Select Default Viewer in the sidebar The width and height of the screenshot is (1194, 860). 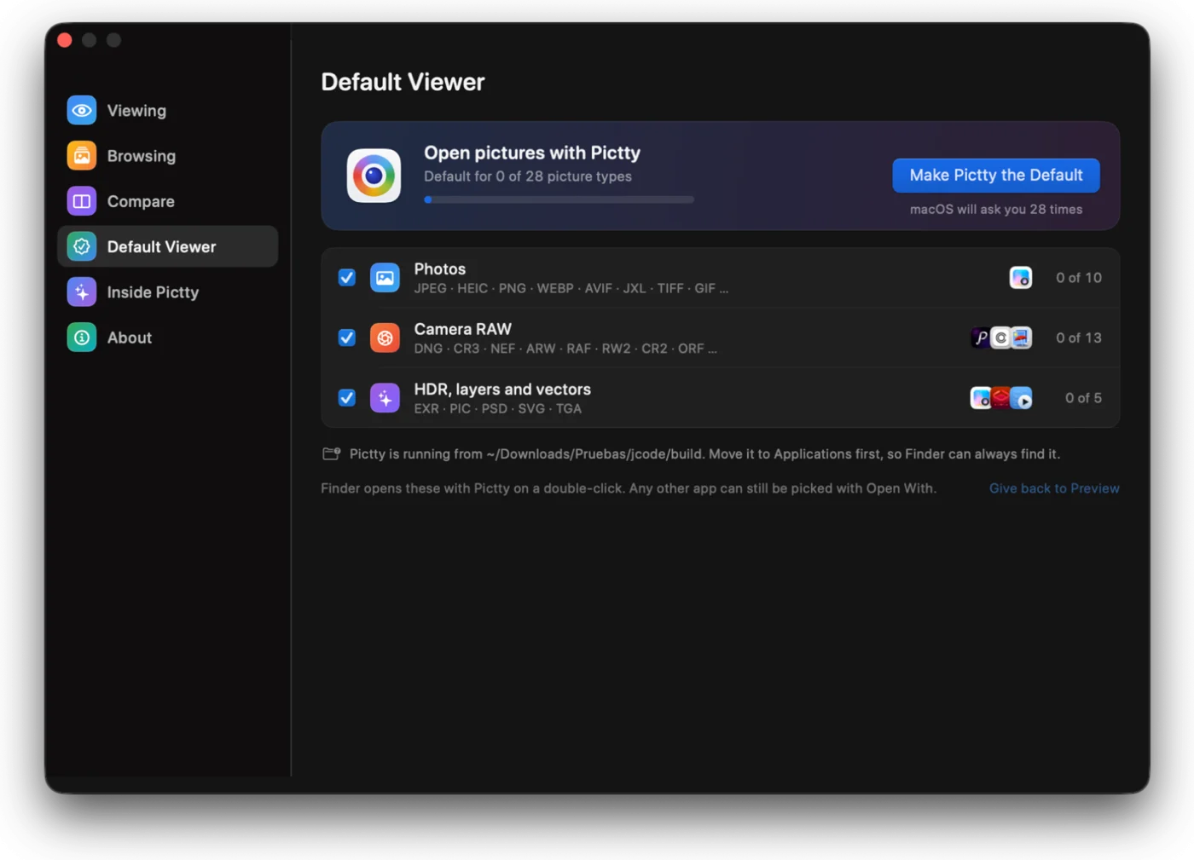point(168,246)
